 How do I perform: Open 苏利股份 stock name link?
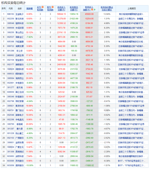[x=20, y=161]
